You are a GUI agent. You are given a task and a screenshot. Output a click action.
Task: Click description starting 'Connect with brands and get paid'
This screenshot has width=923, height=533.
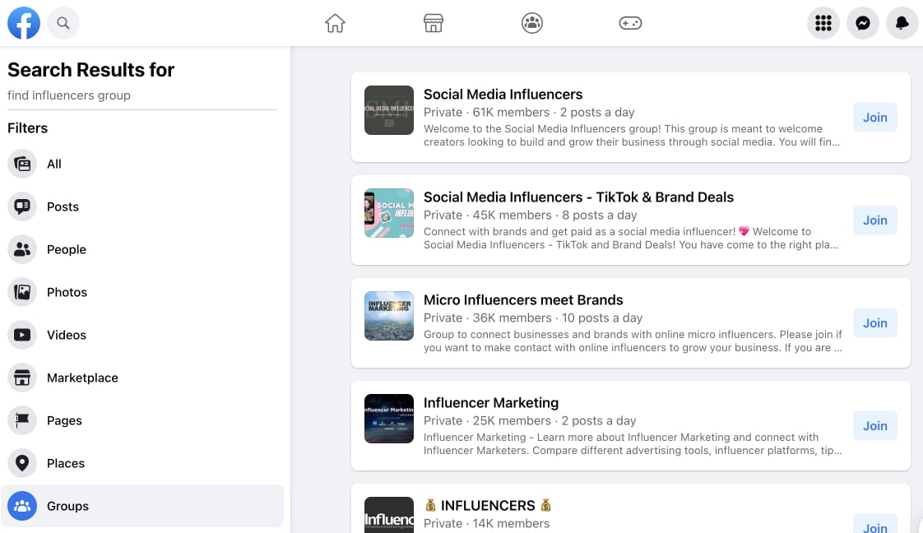[631, 239]
